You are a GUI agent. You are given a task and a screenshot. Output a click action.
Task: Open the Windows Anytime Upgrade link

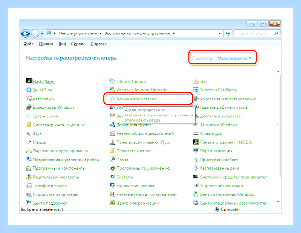(x=142, y=90)
